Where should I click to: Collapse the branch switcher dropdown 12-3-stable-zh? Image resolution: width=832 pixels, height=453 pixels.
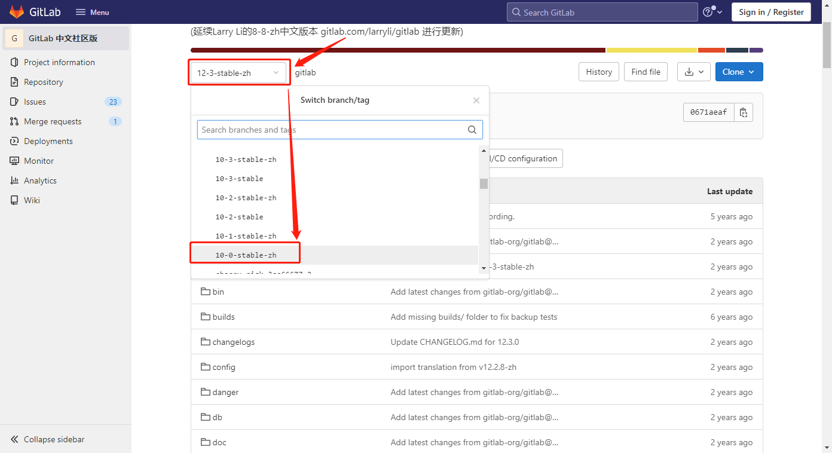coord(238,72)
